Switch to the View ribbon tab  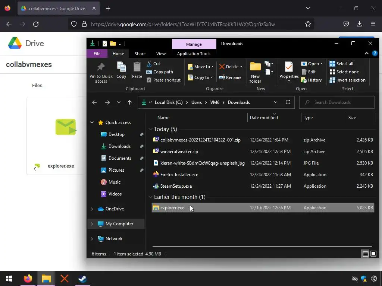(x=161, y=54)
